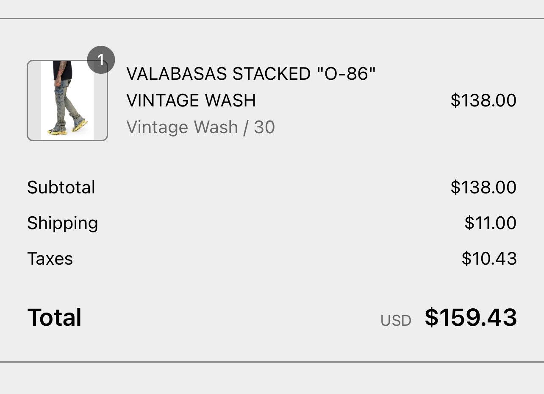Click the $138.00 item price
Image resolution: width=544 pixels, height=394 pixels.
(483, 101)
